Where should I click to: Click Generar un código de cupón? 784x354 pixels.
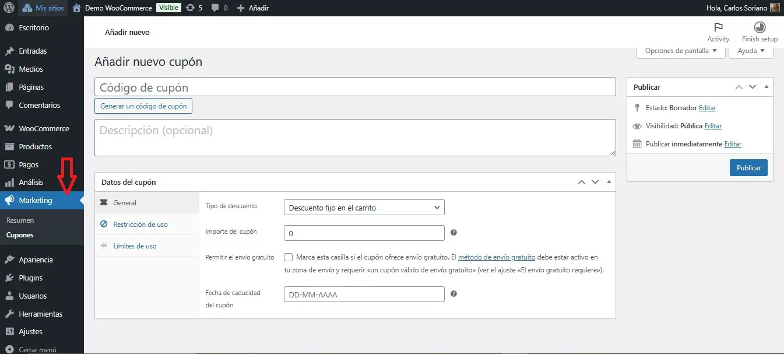coord(143,106)
